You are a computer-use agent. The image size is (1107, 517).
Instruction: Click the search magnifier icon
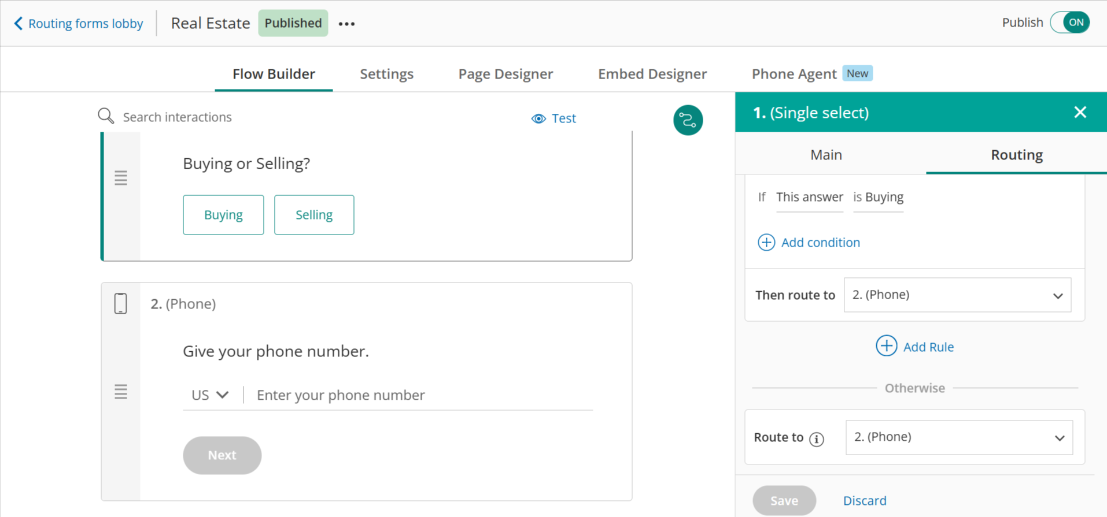pos(106,116)
